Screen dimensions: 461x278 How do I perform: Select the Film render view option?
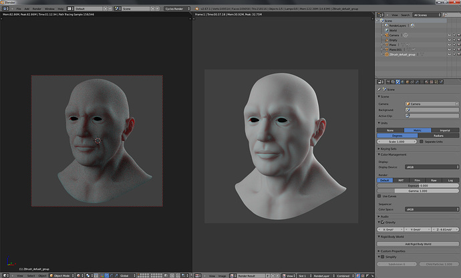click(x=417, y=180)
